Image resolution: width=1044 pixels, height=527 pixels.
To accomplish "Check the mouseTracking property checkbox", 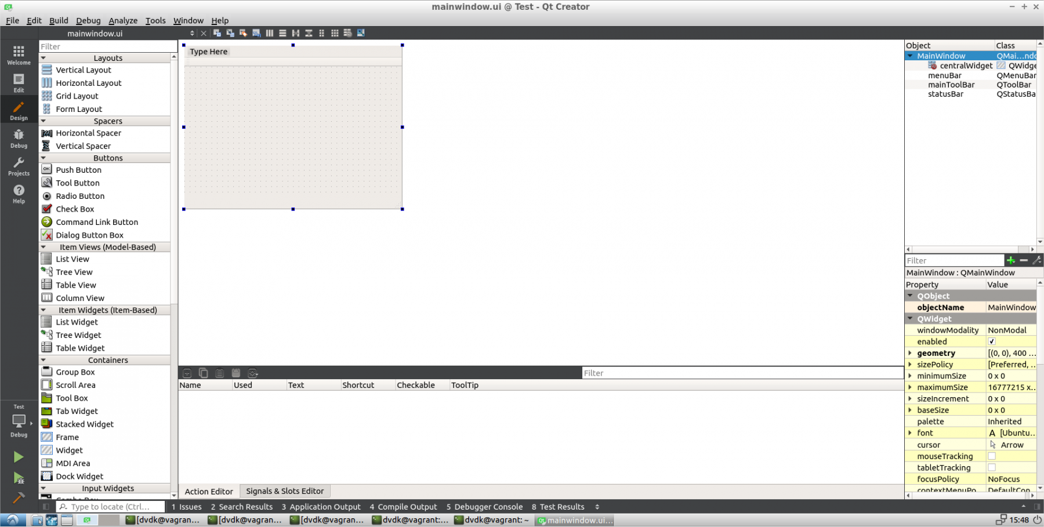I will pos(992,456).
